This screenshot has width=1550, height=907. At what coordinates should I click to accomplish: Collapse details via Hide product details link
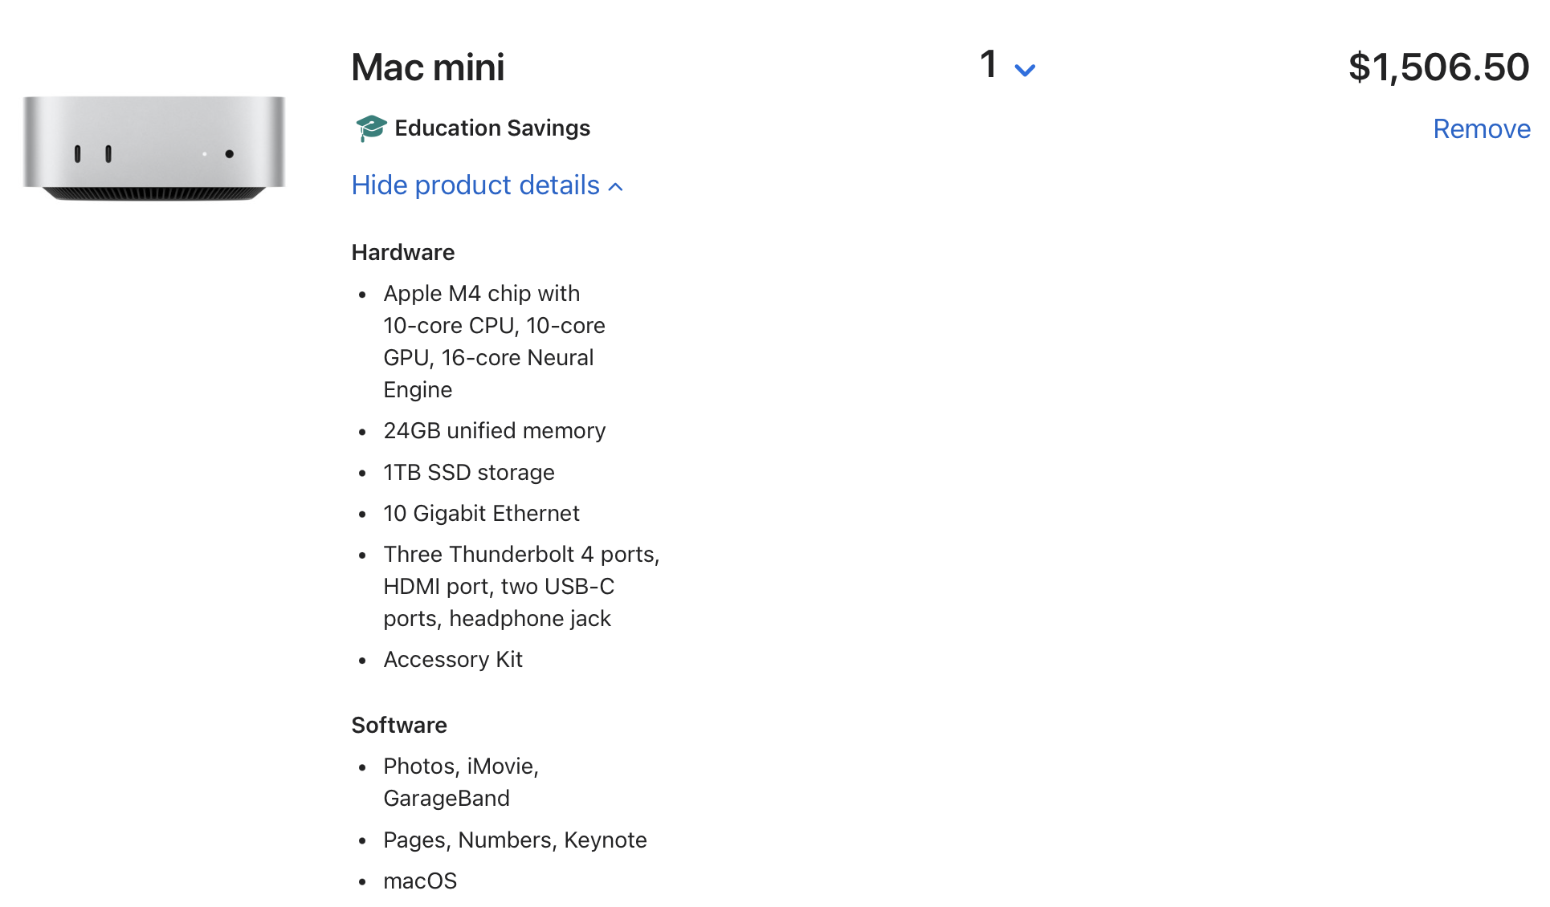click(x=475, y=185)
